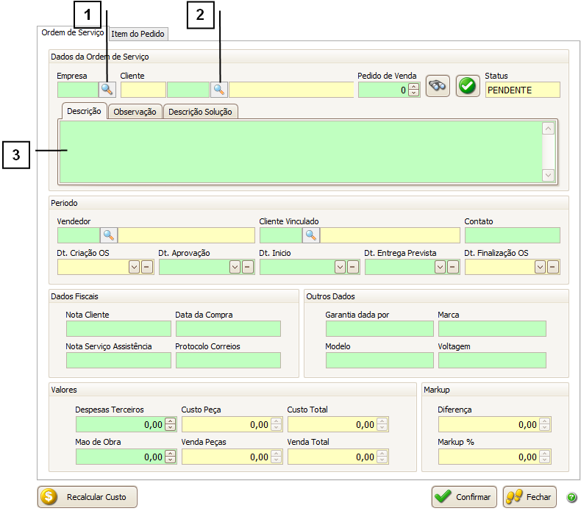Click the binoculars icon beside Pedido de Venda
The image size is (581, 511).
pos(438,86)
